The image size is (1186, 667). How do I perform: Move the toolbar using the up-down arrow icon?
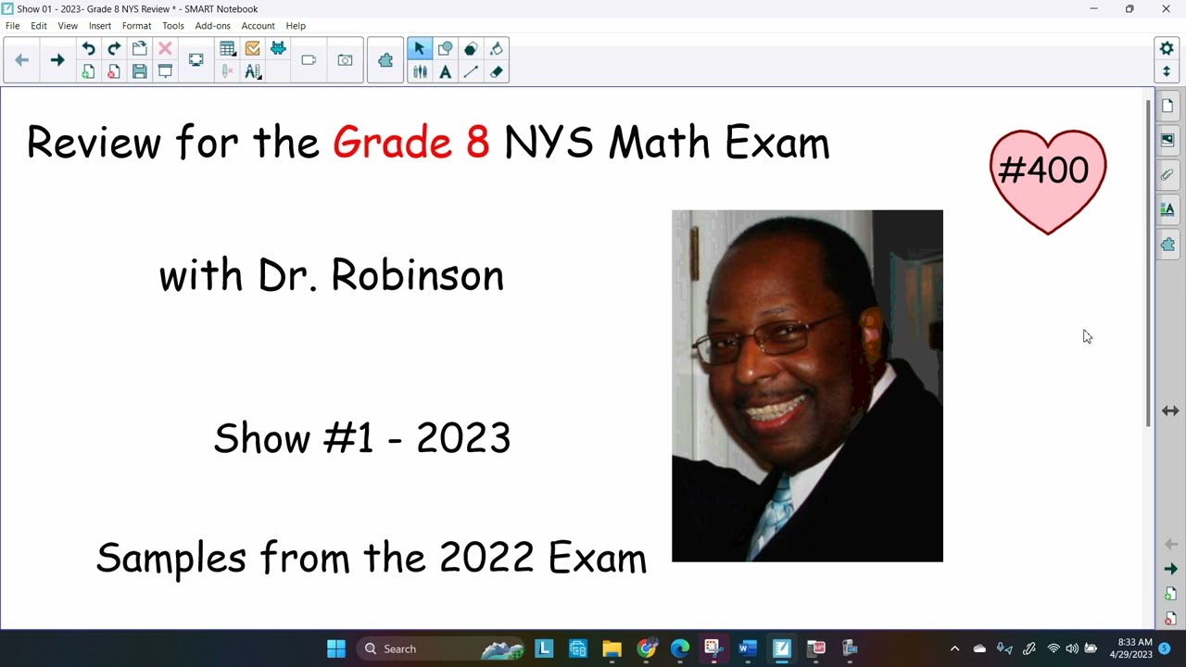pyautogui.click(x=1167, y=71)
